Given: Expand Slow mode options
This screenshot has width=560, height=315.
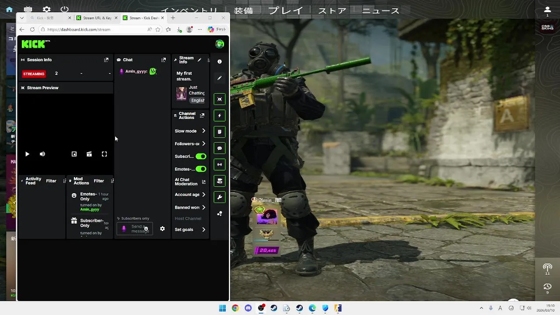Looking at the screenshot, I should coord(190,131).
